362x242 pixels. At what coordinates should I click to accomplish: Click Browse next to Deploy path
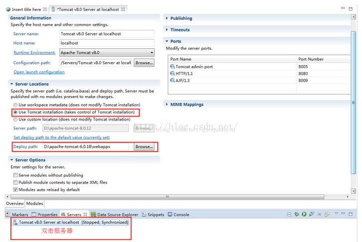click(x=144, y=146)
